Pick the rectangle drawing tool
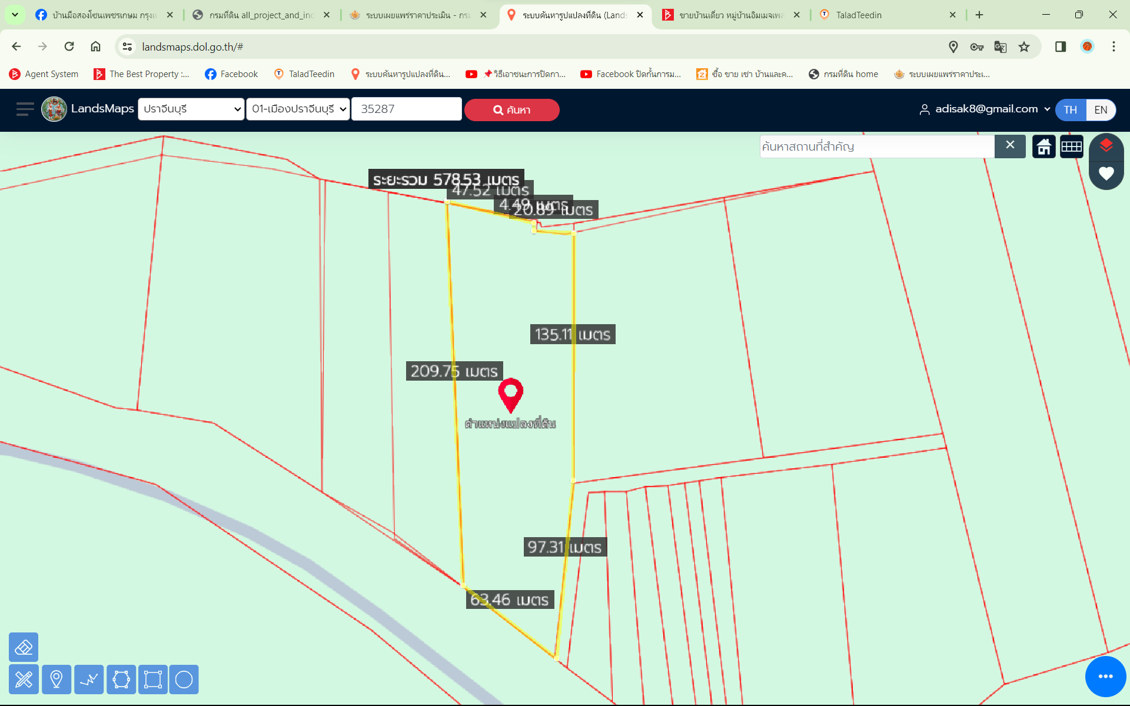This screenshot has height=706, width=1130. click(x=153, y=680)
